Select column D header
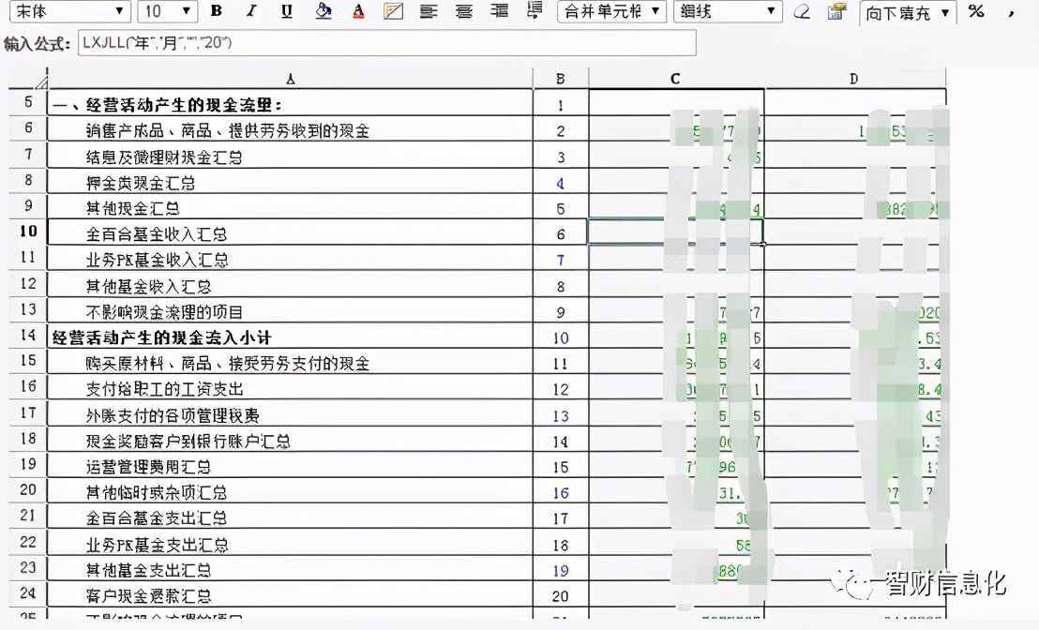Image resolution: width=1039 pixels, height=630 pixels. click(x=854, y=79)
